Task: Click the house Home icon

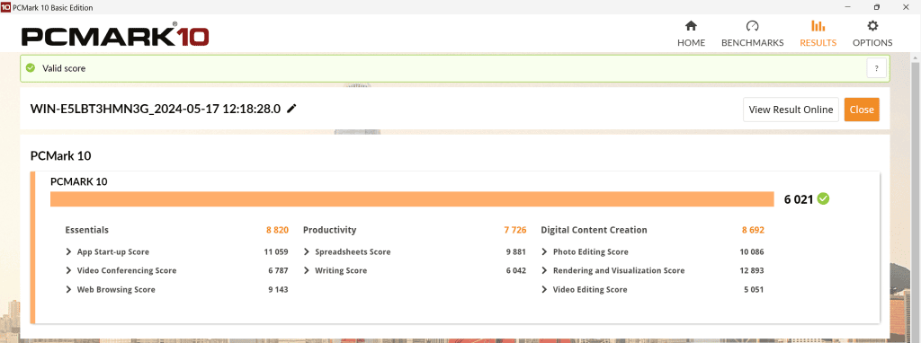Action: tap(692, 26)
